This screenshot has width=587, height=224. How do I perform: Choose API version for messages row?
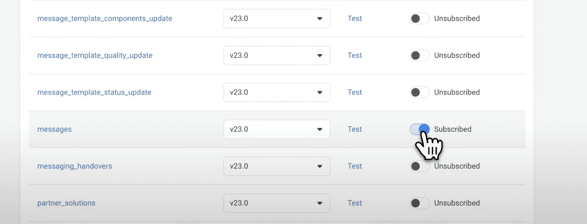coord(277,129)
